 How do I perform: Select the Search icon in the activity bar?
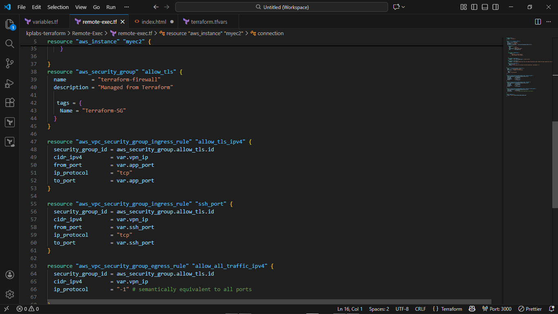pos(10,44)
